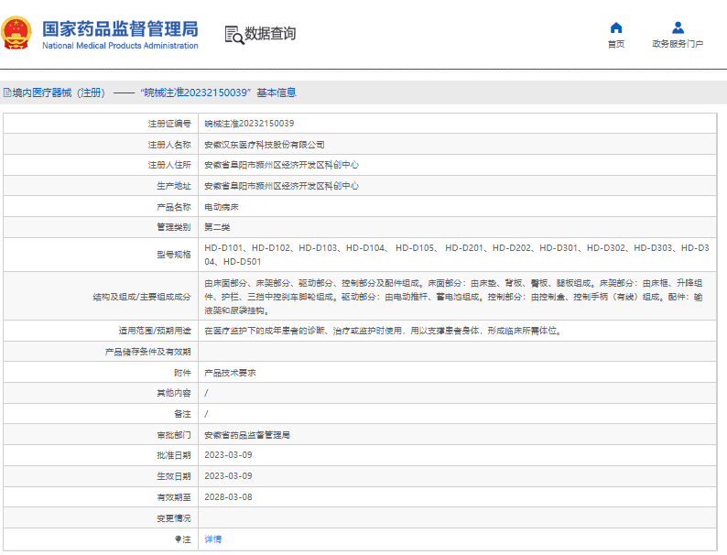727x555 pixels.
Task: Open the 详情 details link
Action: tap(212, 539)
